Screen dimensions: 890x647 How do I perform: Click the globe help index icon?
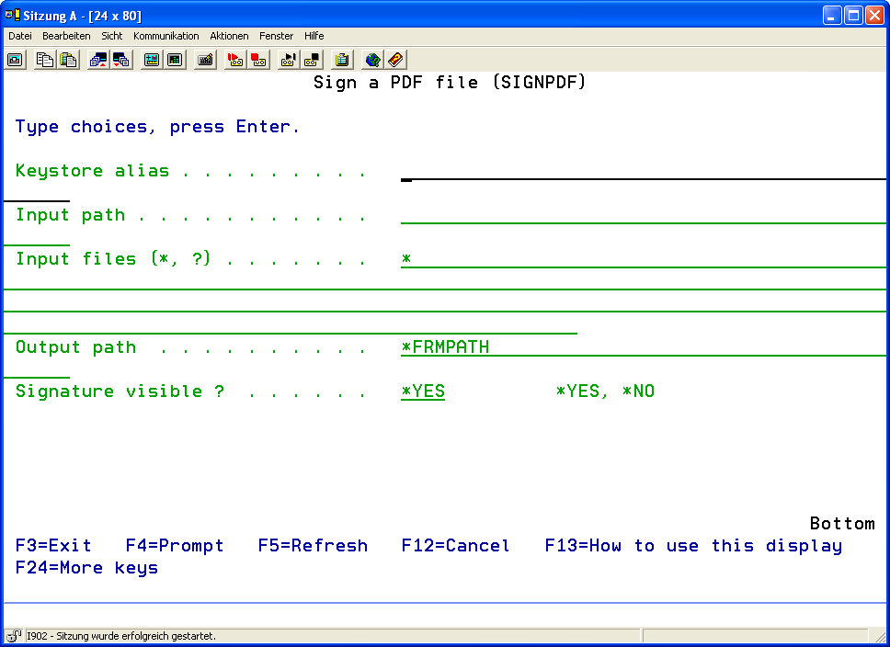pyautogui.click(x=372, y=60)
